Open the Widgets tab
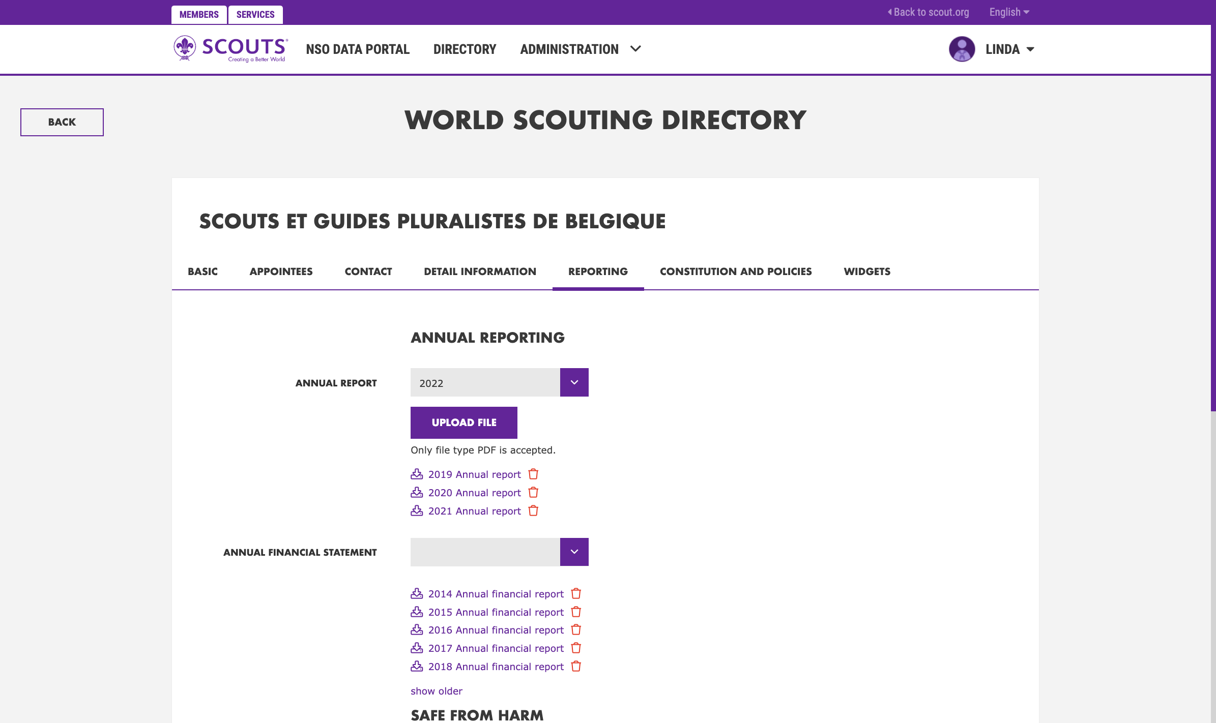1216x723 pixels. [x=867, y=272]
